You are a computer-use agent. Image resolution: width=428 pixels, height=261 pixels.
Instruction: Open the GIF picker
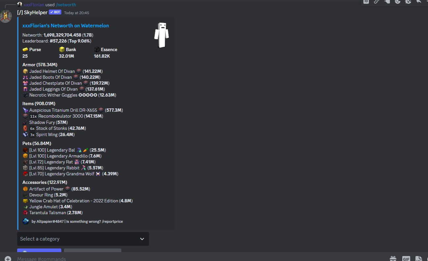pyautogui.click(x=406, y=259)
